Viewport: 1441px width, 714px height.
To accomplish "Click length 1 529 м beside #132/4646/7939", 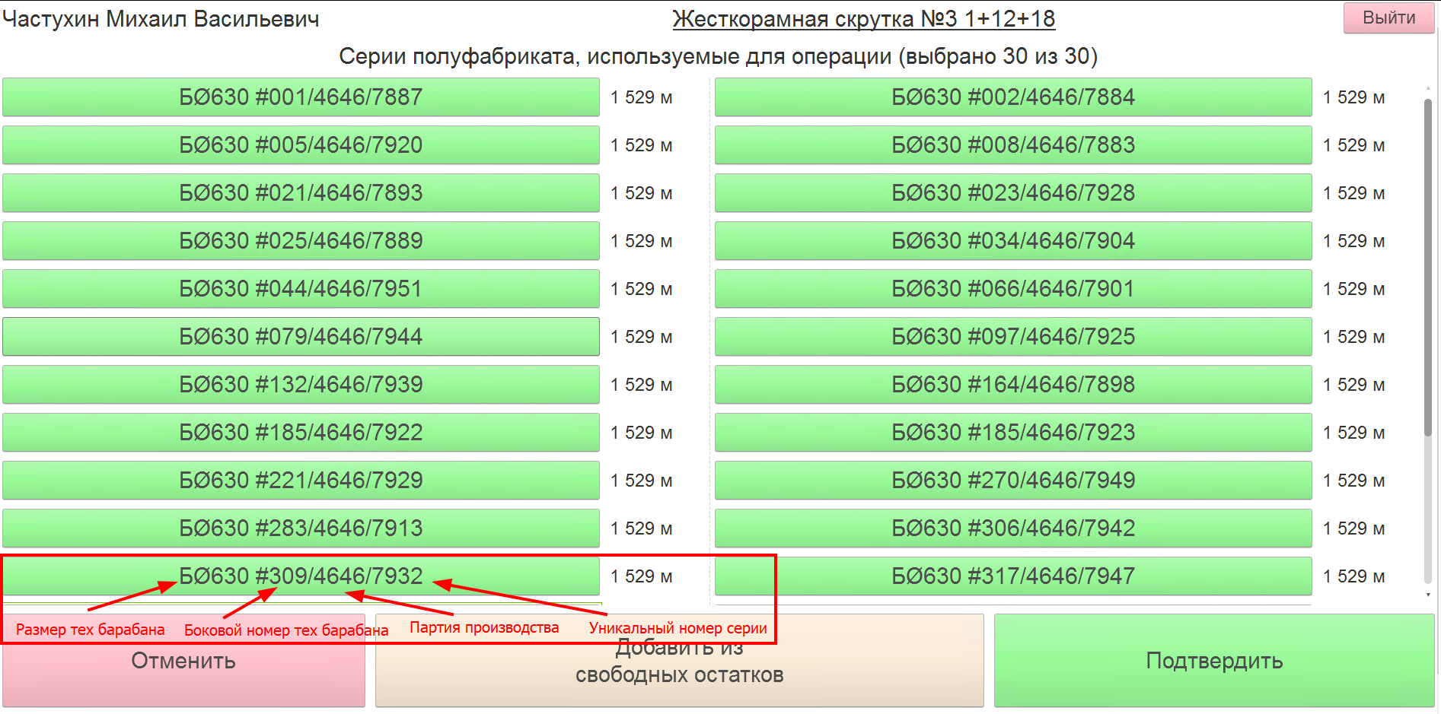I will pos(641,385).
